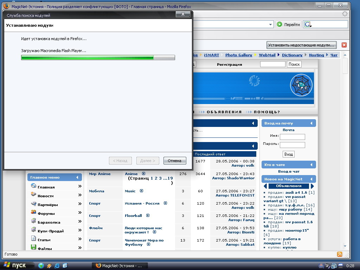The image size is (360, 270).
Task: Cancel the plugin installation with Отмена
Action: pos(175,161)
